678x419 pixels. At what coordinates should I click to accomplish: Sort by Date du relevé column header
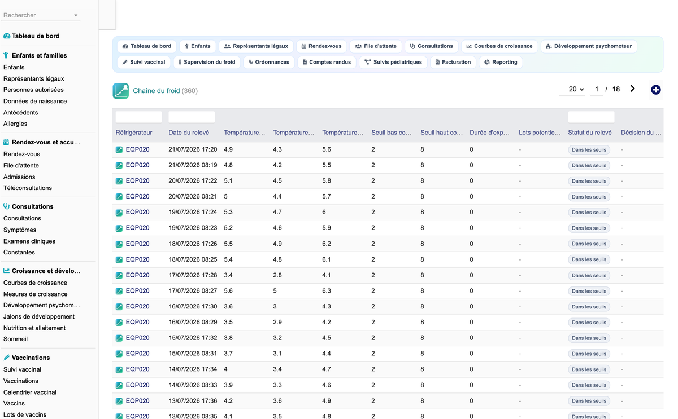(x=189, y=133)
